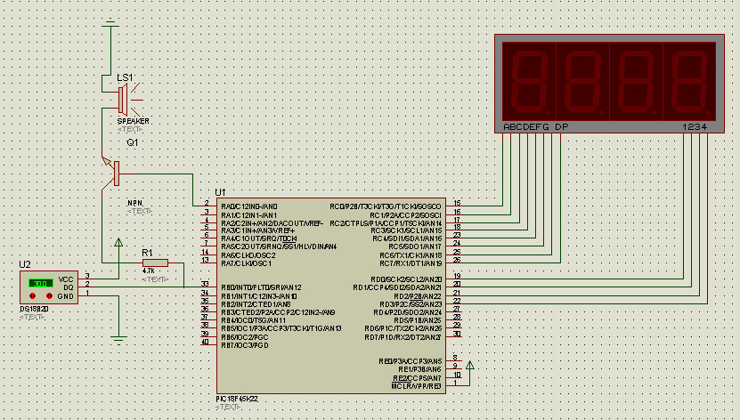Click the MCLR/VPP/RE3 pin label

tap(416, 386)
